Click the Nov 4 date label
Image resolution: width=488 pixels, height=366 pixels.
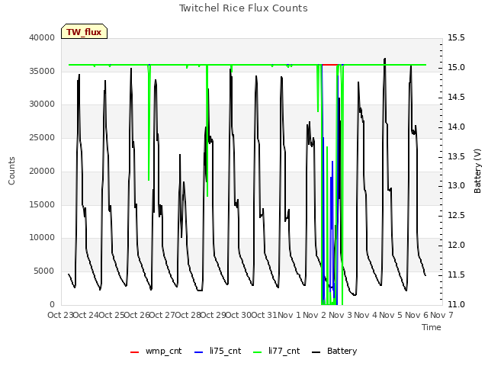click(x=366, y=315)
